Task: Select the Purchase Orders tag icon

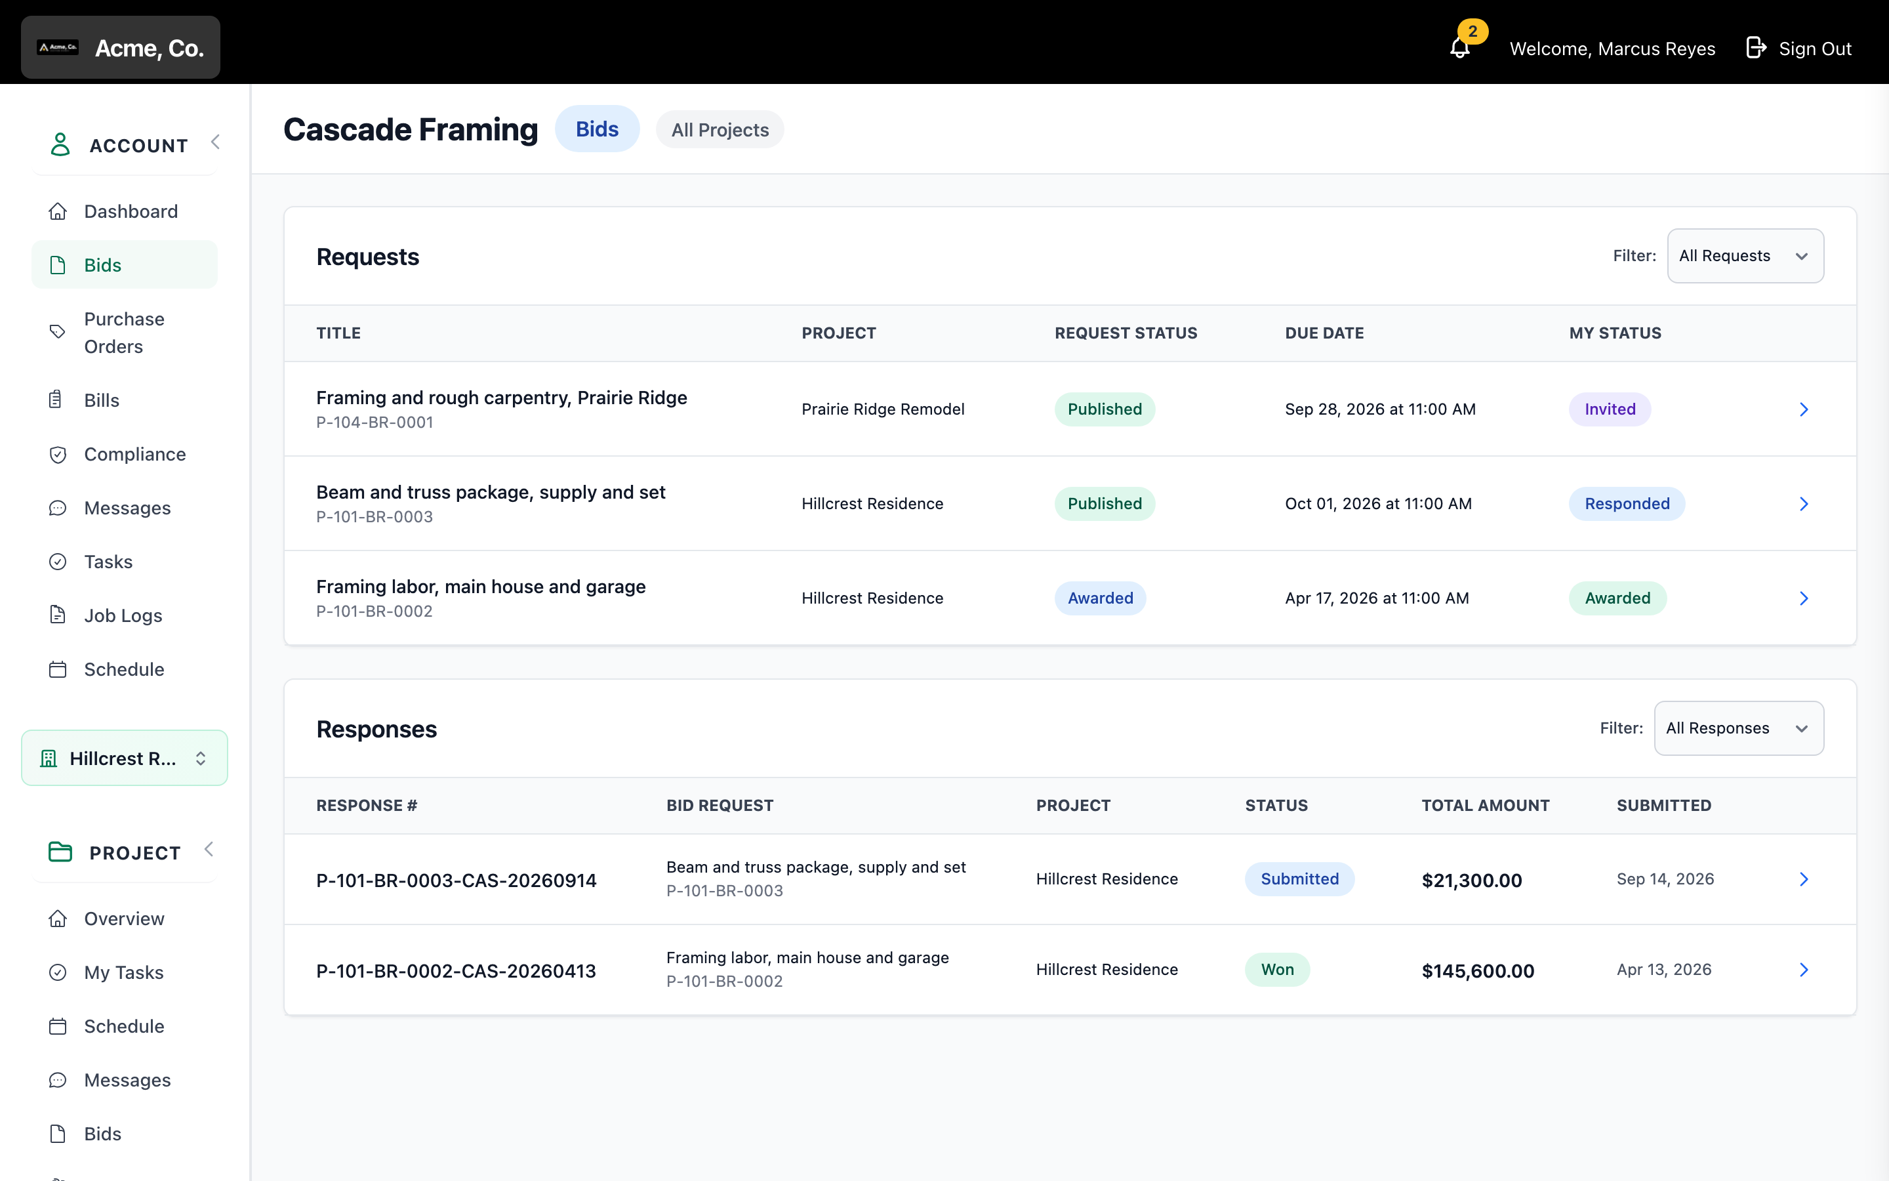Action: click(58, 332)
